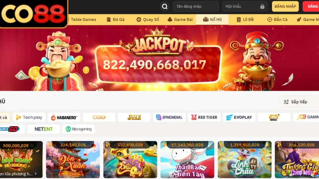Open the Linh Châu Ất Tỵ game thumbnail

click(244, 160)
